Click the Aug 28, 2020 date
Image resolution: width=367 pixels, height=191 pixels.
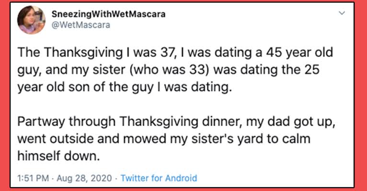coord(84,178)
